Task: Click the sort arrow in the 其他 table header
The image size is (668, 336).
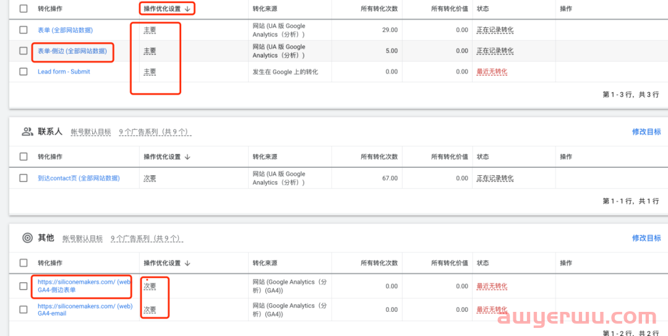Action: (x=187, y=264)
